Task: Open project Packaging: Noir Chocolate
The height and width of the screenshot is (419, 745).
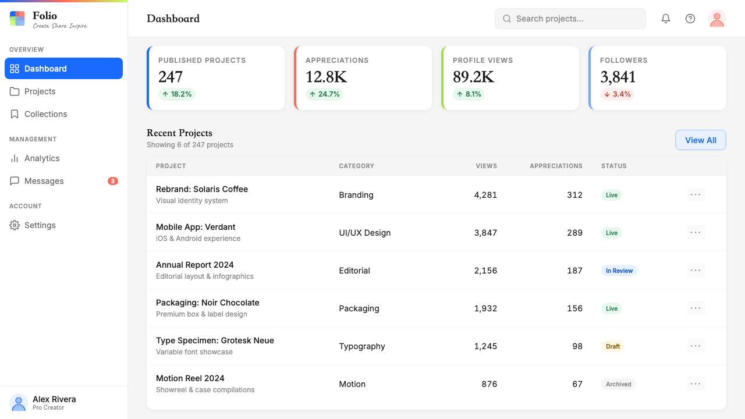Action: pos(208,303)
